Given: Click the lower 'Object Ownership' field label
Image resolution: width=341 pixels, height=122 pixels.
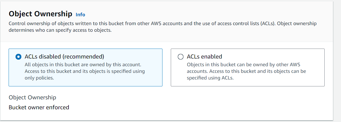Looking at the screenshot, I should [32, 97].
